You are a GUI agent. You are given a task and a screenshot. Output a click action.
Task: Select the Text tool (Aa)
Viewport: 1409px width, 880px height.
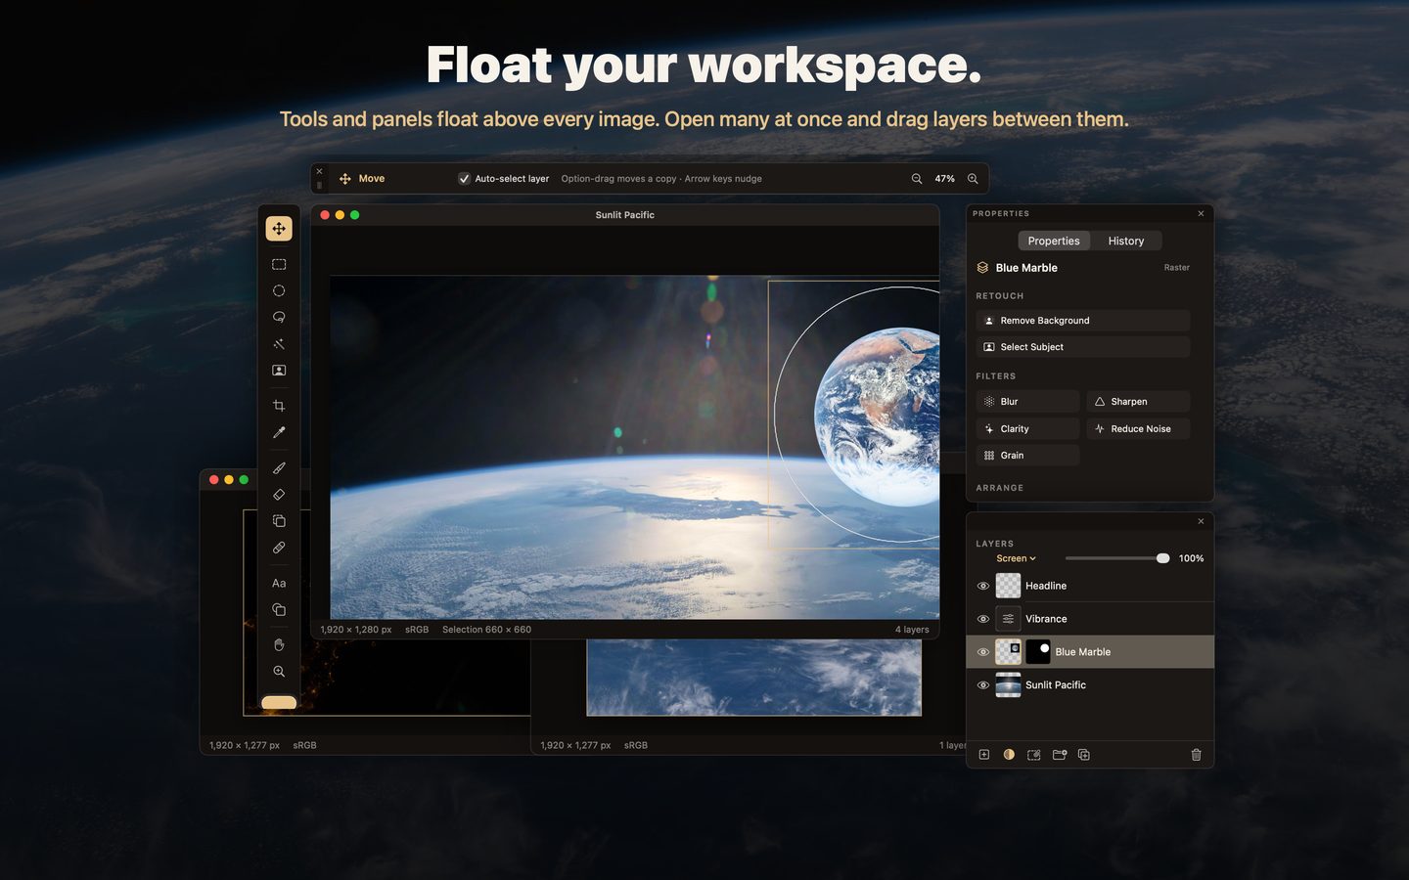point(279,583)
